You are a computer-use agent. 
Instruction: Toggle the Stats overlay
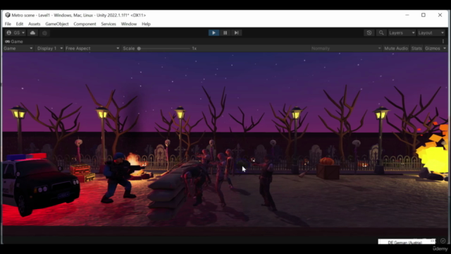click(x=416, y=49)
